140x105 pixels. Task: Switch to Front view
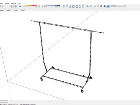coord(70,6)
